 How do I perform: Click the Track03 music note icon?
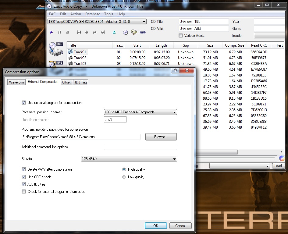(70, 64)
